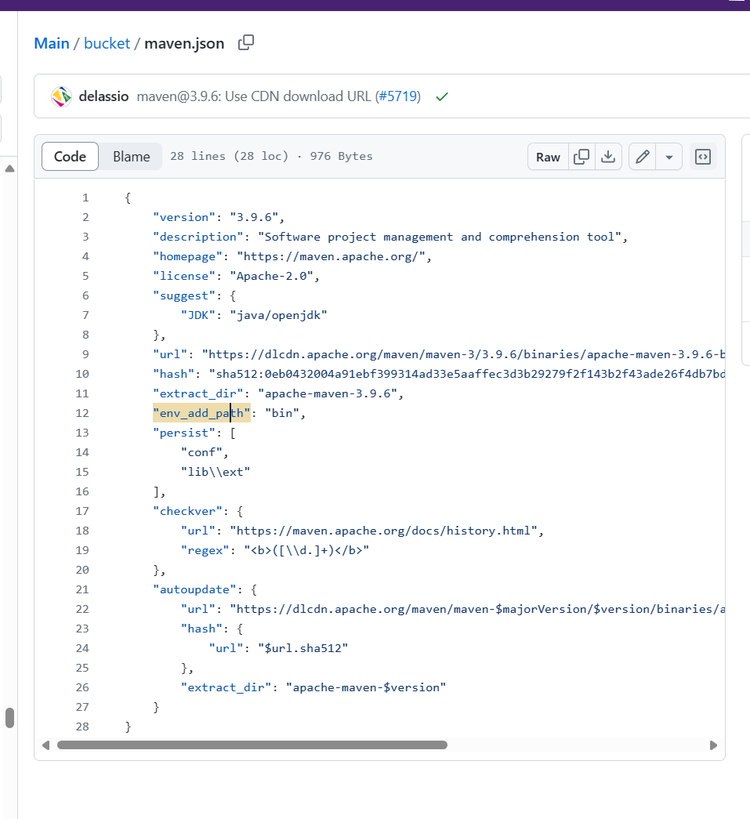Viewport: 750px width, 819px height.
Task: Edit this file pencil icon
Action: [x=643, y=157]
